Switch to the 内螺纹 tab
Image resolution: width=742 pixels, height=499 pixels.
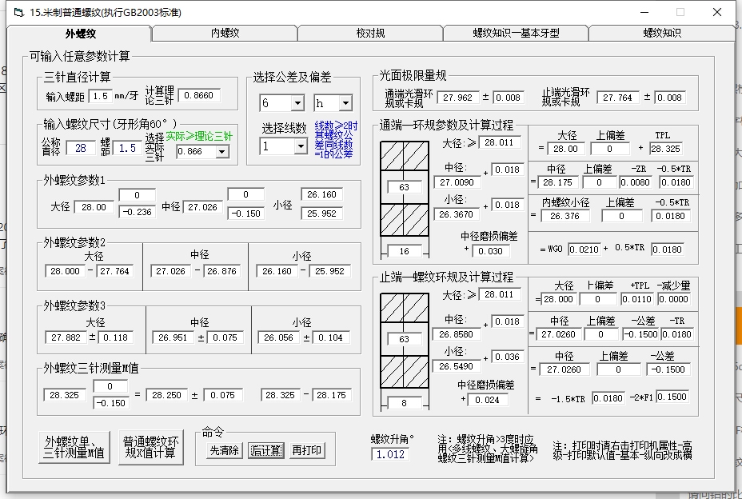[225, 33]
